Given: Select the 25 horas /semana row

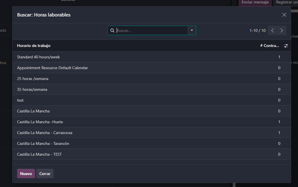Looking at the screenshot, I should coord(33,79).
